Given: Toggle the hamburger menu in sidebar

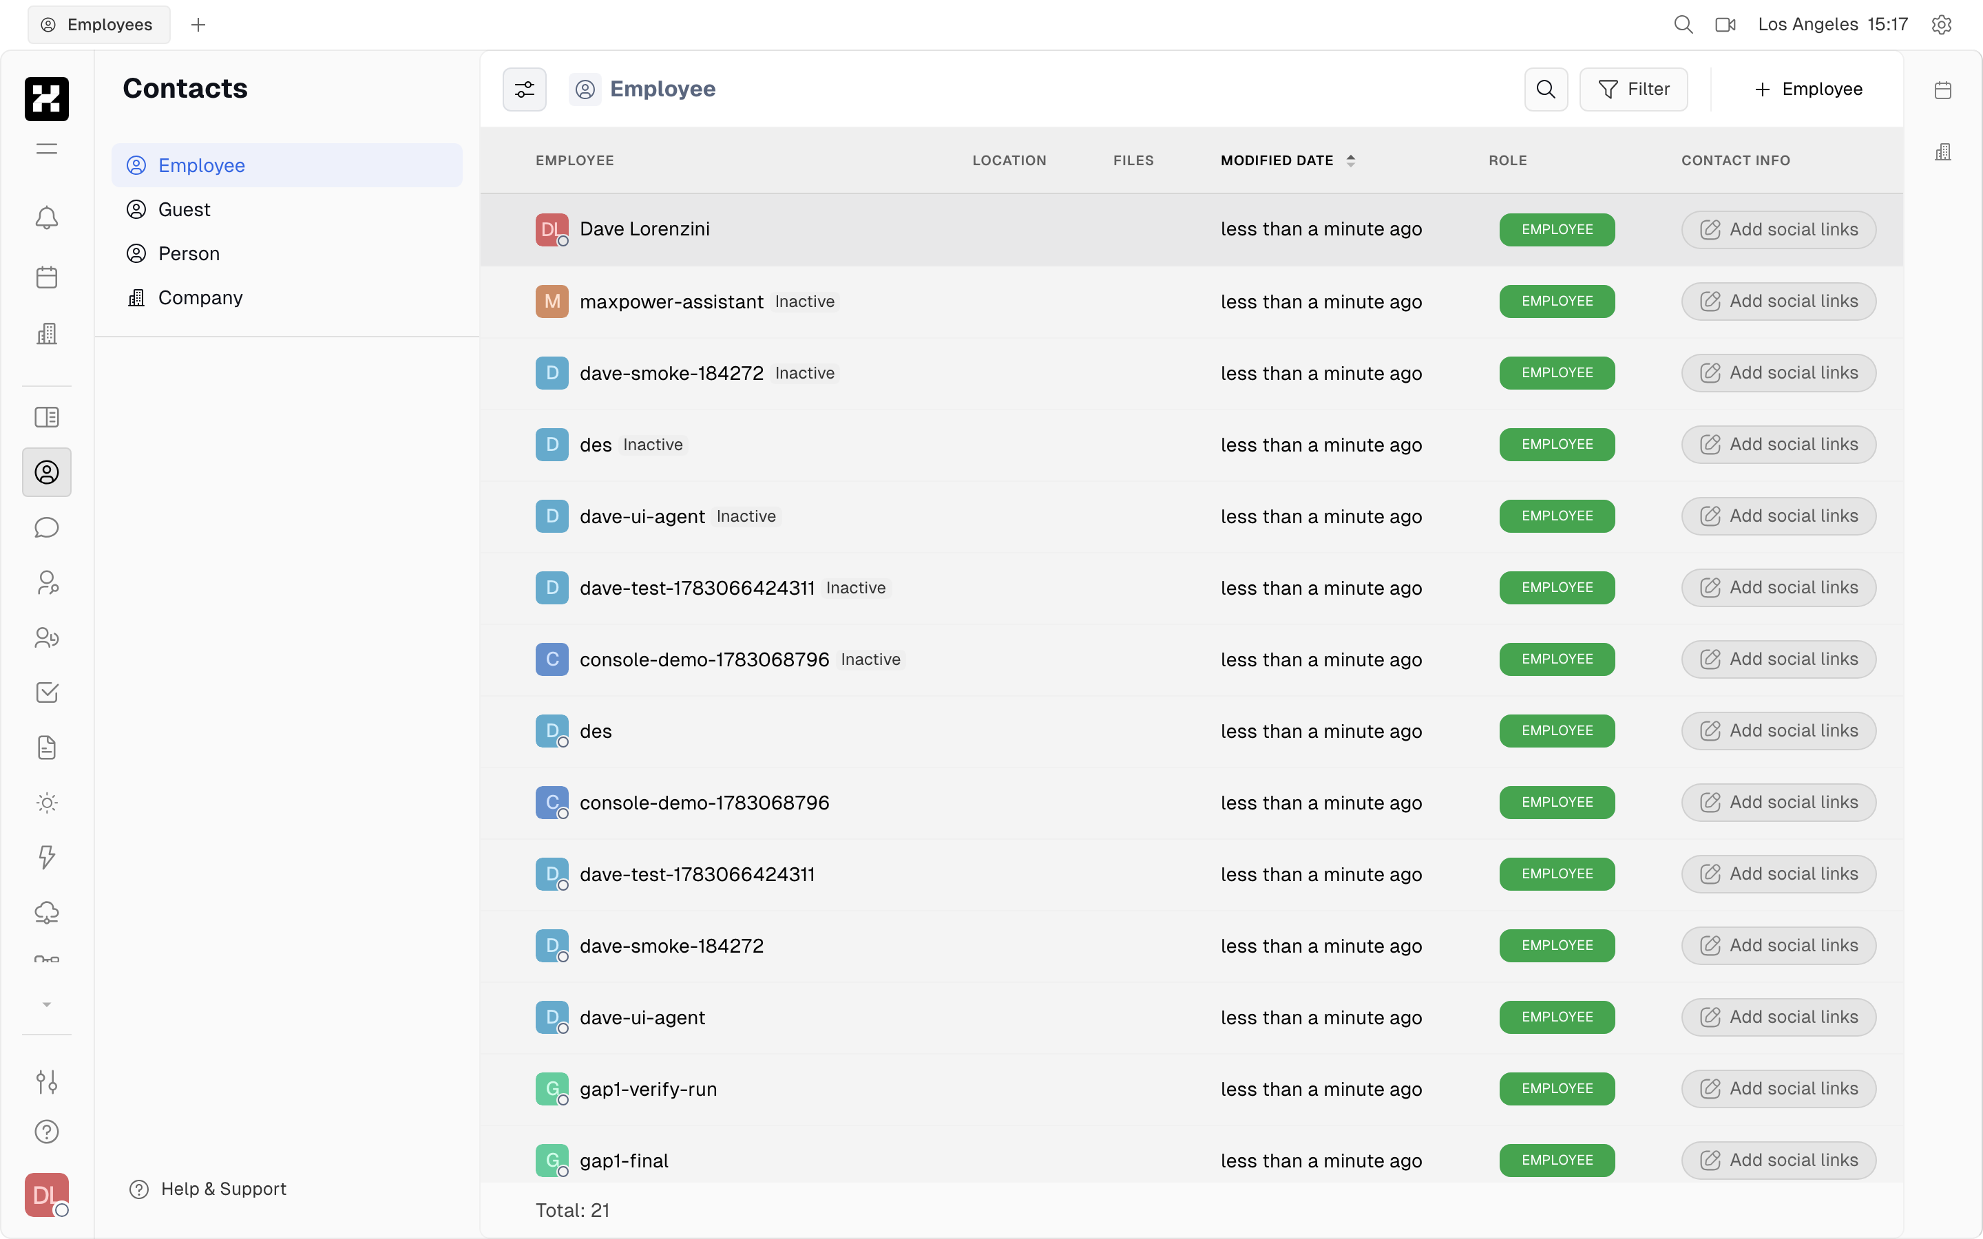Looking at the screenshot, I should pos(47,148).
